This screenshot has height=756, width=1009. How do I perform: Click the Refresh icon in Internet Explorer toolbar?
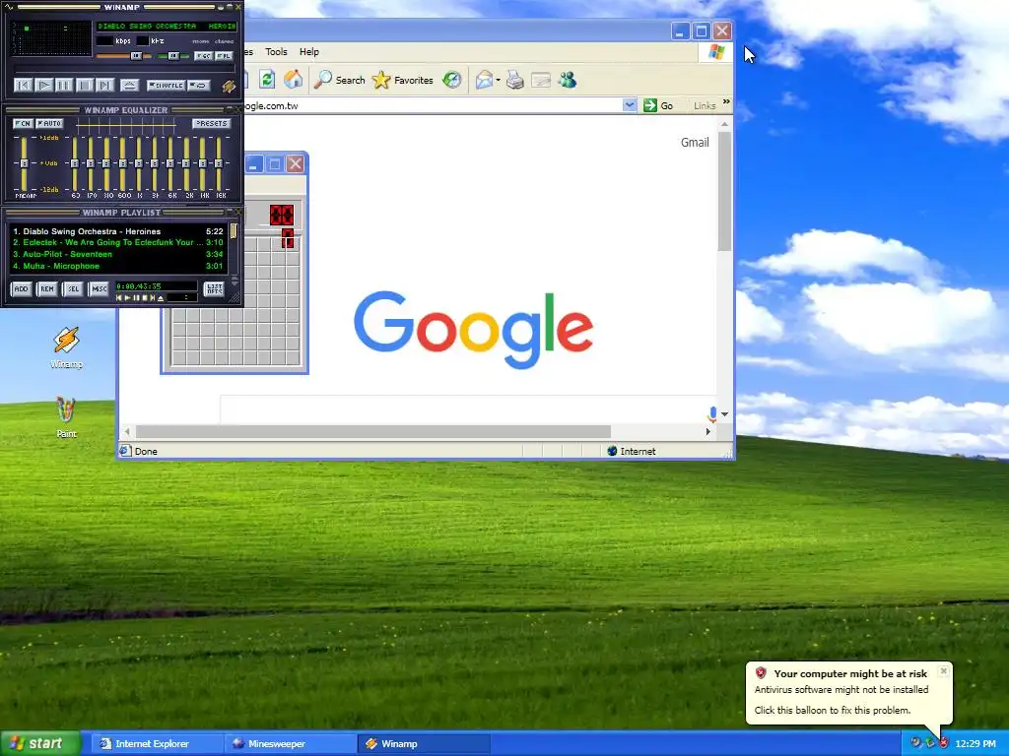tap(267, 80)
